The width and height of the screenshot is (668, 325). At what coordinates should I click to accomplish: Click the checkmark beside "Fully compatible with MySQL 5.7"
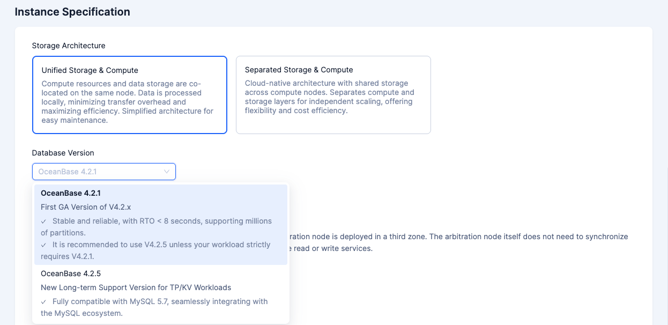[x=44, y=301]
